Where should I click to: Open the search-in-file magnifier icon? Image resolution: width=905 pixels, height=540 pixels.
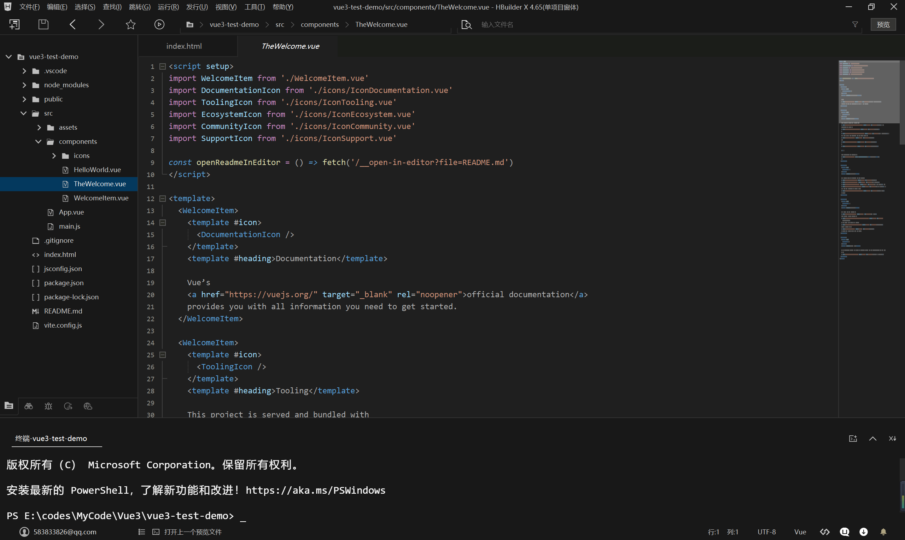(466, 24)
